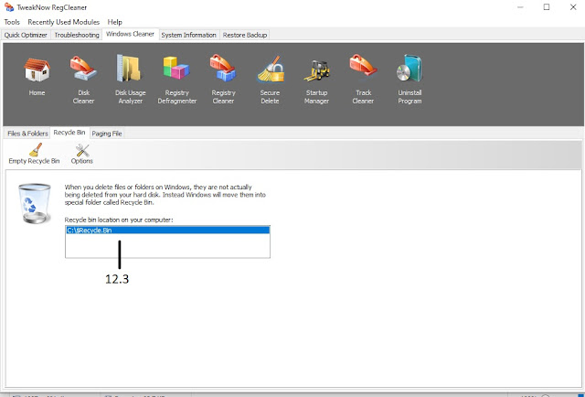Open Recently Used Modules menu

click(64, 22)
